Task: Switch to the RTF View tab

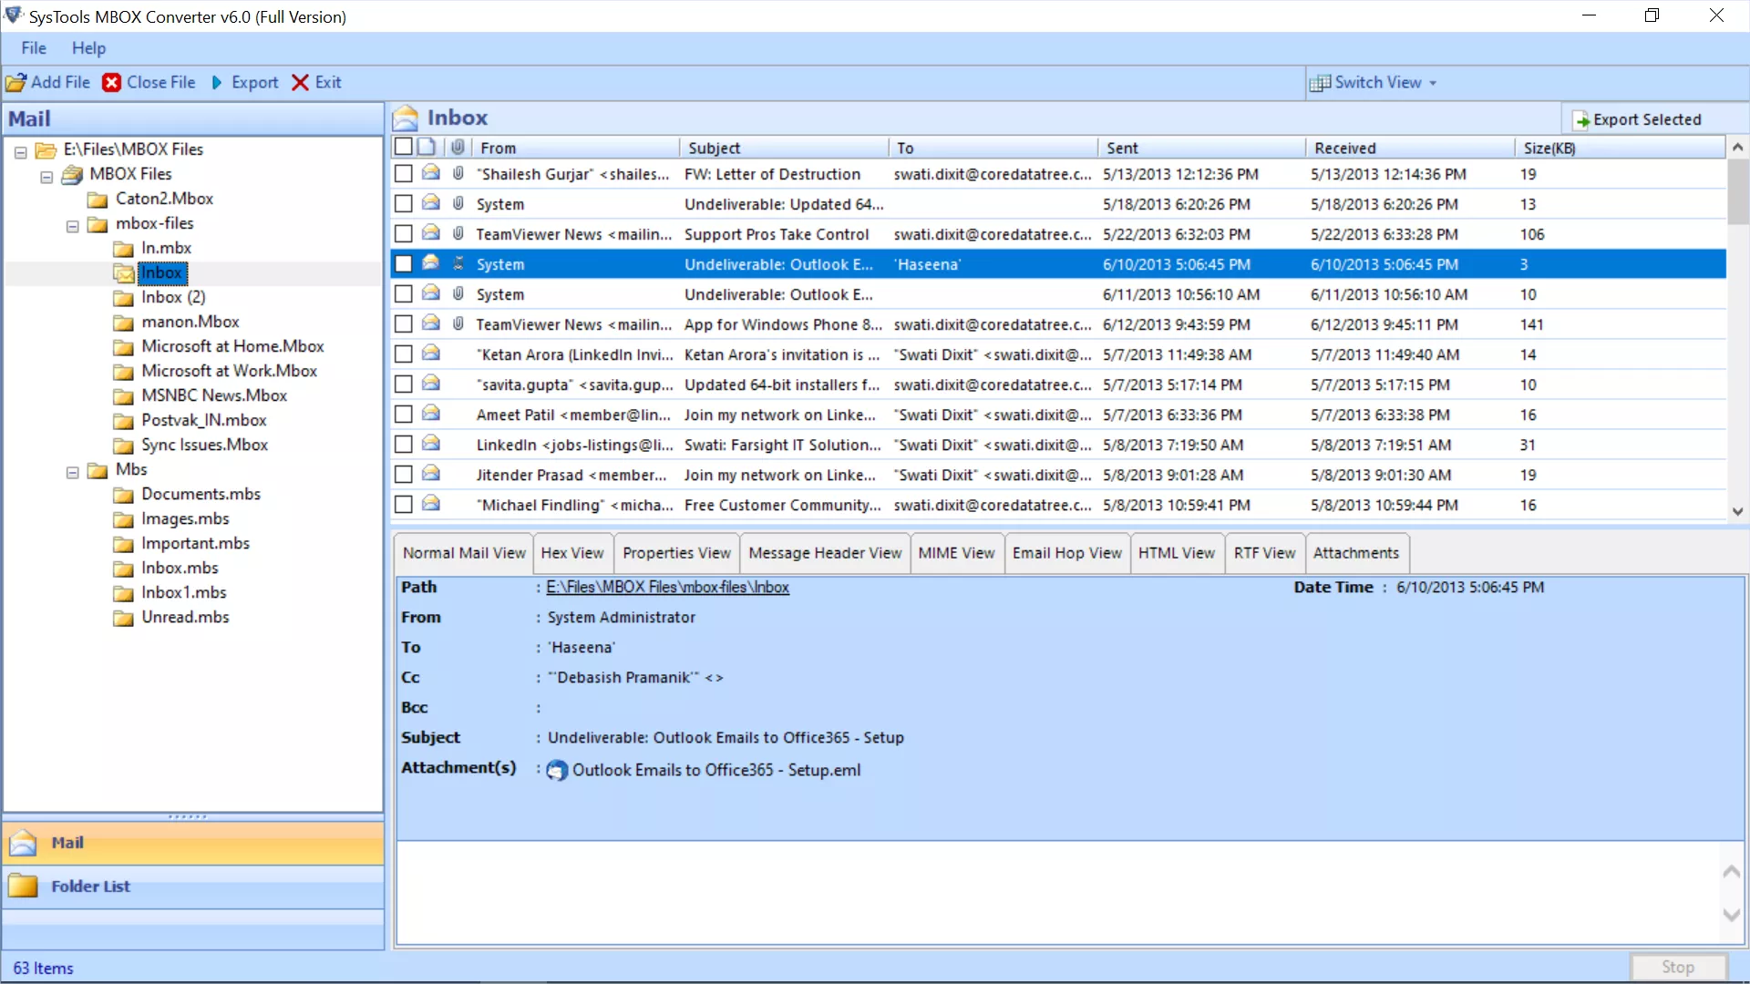Action: (x=1264, y=553)
